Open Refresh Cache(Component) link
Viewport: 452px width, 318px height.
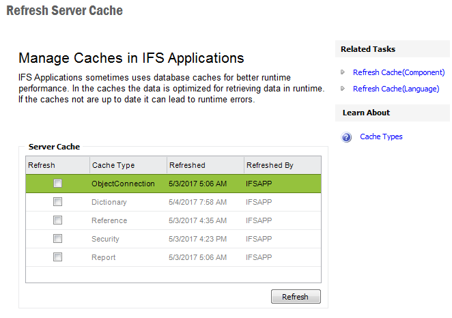click(x=399, y=72)
